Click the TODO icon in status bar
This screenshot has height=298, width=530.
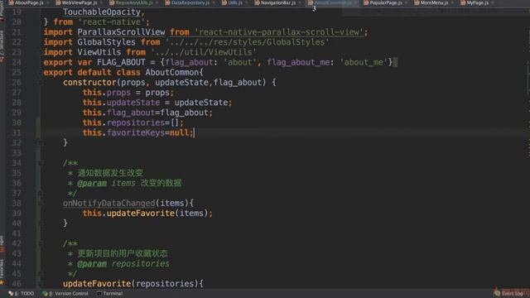point(11,294)
